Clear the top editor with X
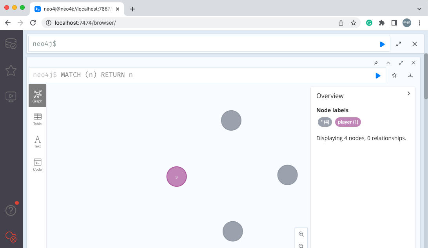Image resolution: width=428 pixels, height=248 pixels. 415,44
